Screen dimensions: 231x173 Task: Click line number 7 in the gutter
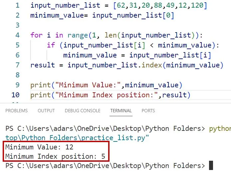17,65
